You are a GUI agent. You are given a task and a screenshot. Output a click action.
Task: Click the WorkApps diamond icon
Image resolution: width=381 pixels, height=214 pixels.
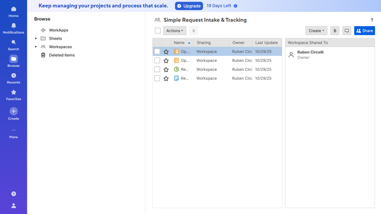point(43,30)
